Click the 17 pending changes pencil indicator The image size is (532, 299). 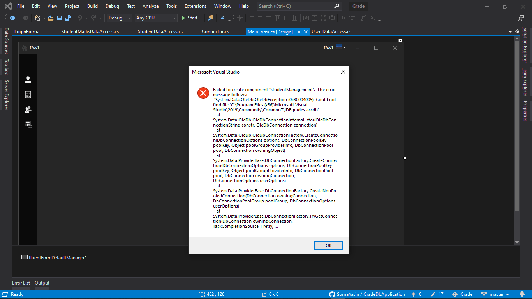pyautogui.click(x=437, y=294)
